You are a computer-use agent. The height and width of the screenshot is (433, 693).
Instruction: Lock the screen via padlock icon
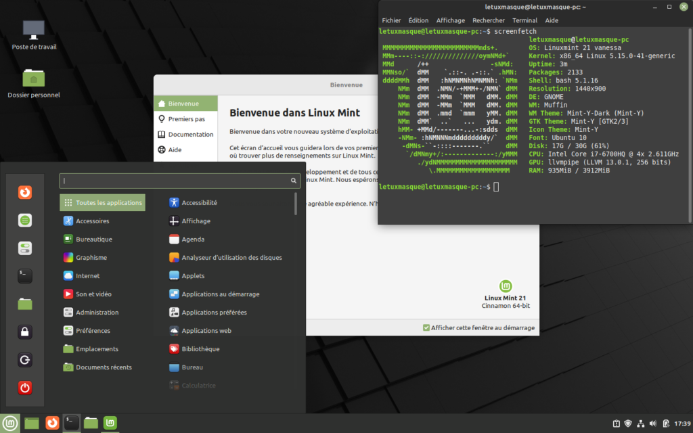click(25, 332)
